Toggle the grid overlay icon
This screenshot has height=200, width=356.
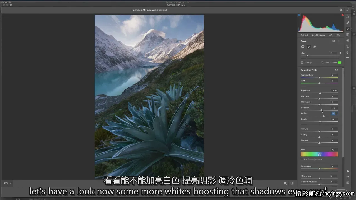tap(348, 183)
